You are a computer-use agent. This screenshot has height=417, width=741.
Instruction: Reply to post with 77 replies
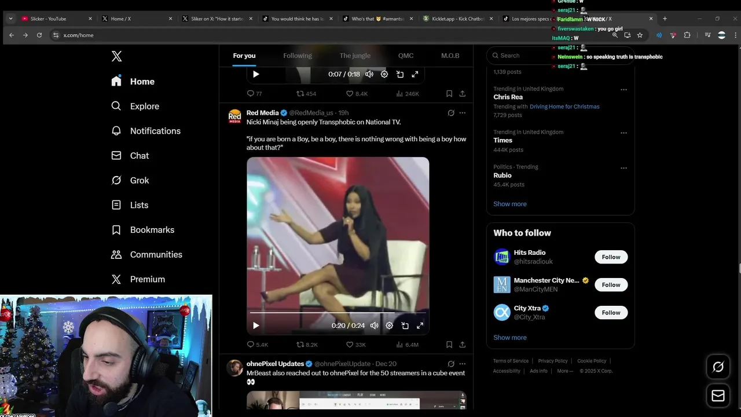coord(254,93)
